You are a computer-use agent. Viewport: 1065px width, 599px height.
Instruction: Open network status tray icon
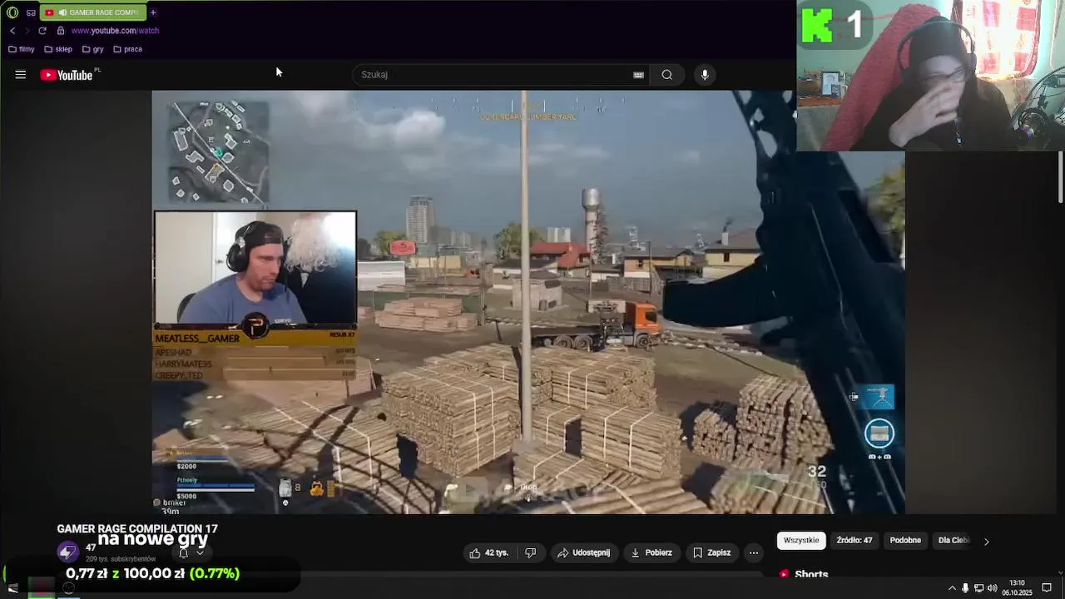pos(978,588)
